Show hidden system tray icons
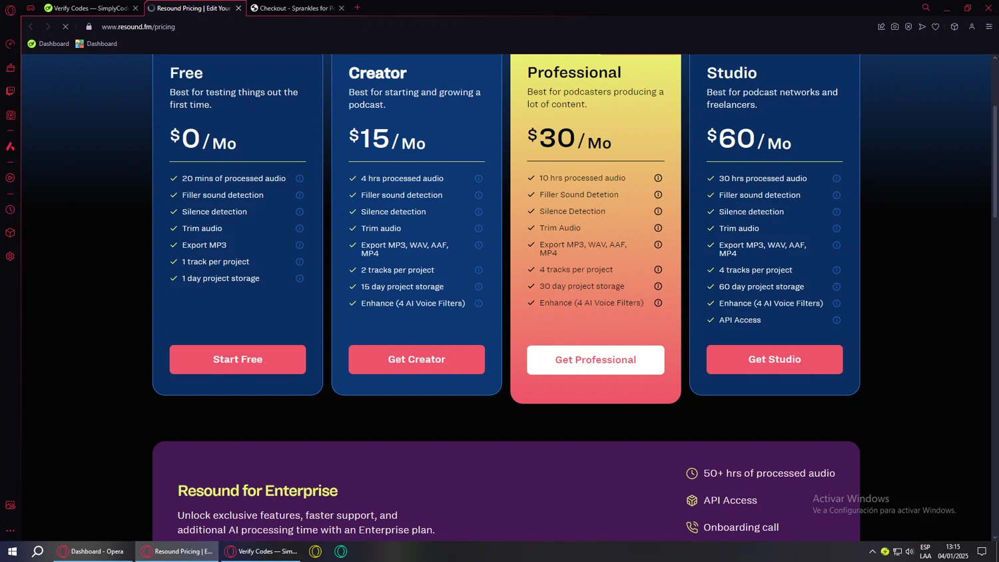The image size is (999, 562). pyautogui.click(x=872, y=551)
